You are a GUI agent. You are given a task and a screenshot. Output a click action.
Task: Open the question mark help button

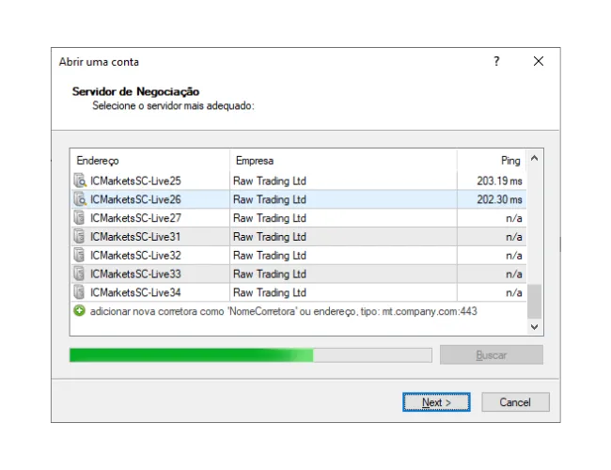pos(496,62)
